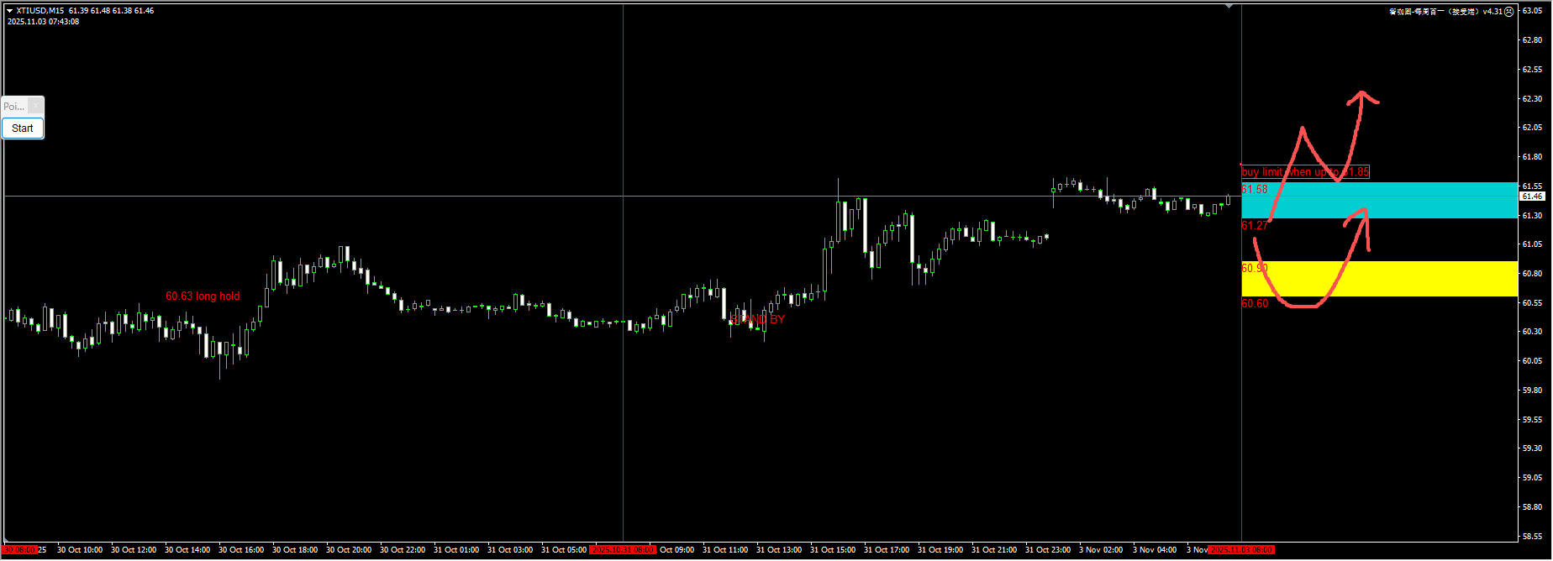Click the '60.63 long hold' text label
Viewport: 1553px width, 561px height.
[x=203, y=296]
